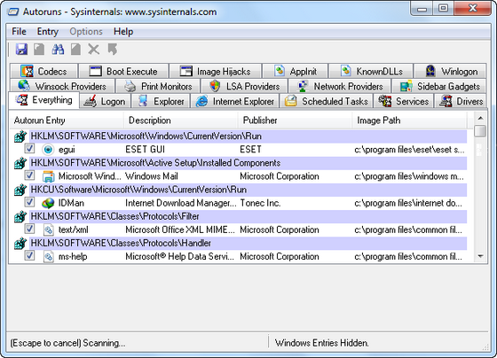Screen dimensions: 497x358
Task: Click the egui entry icon
Action: click(x=48, y=150)
